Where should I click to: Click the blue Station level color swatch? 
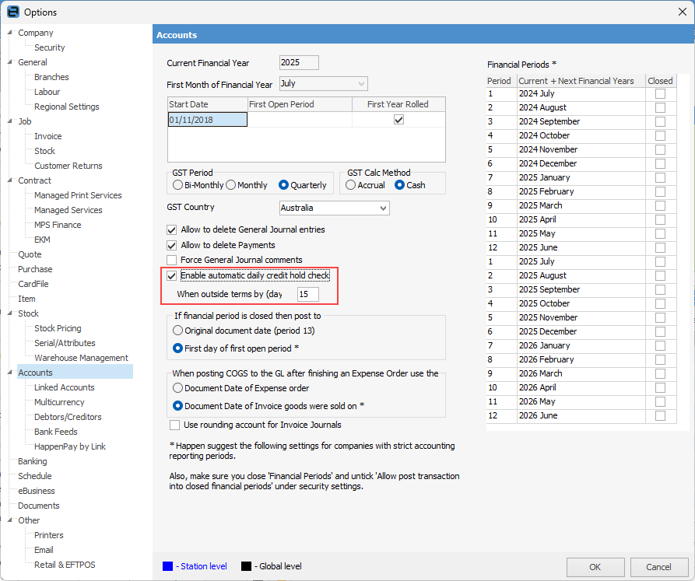click(167, 566)
